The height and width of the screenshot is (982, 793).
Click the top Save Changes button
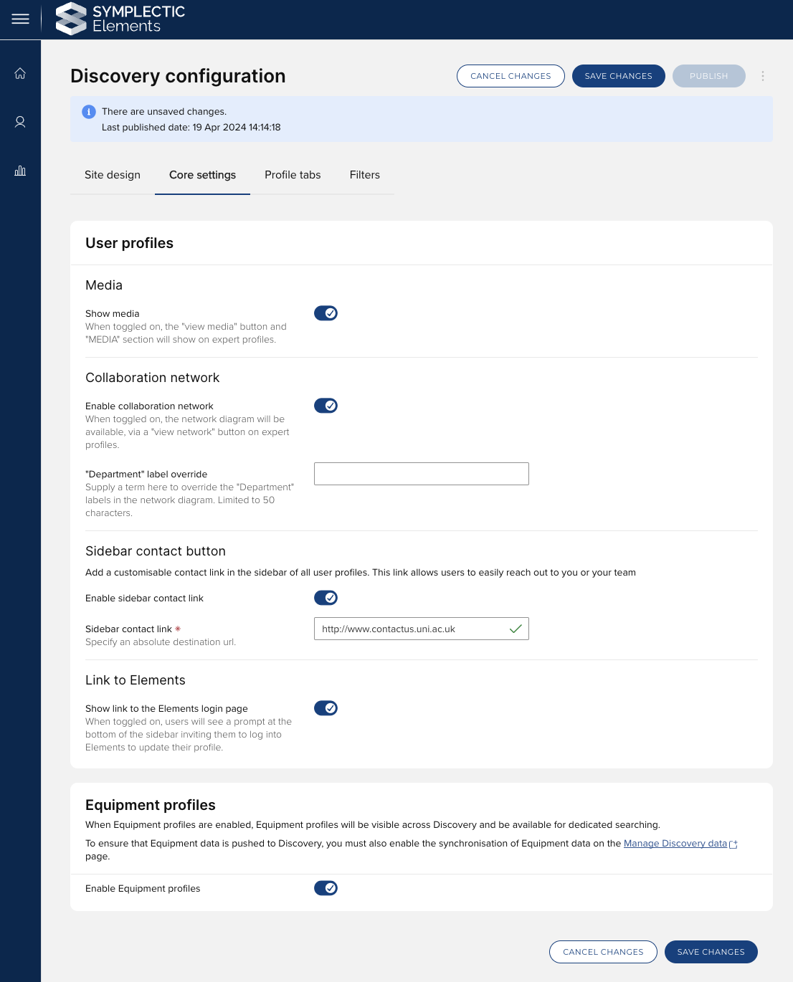pos(618,76)
